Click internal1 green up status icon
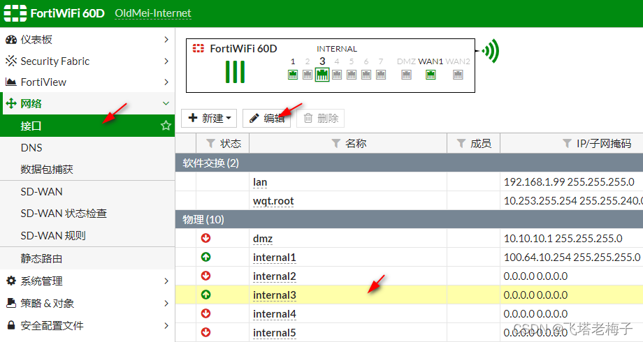 coord(206,257)
